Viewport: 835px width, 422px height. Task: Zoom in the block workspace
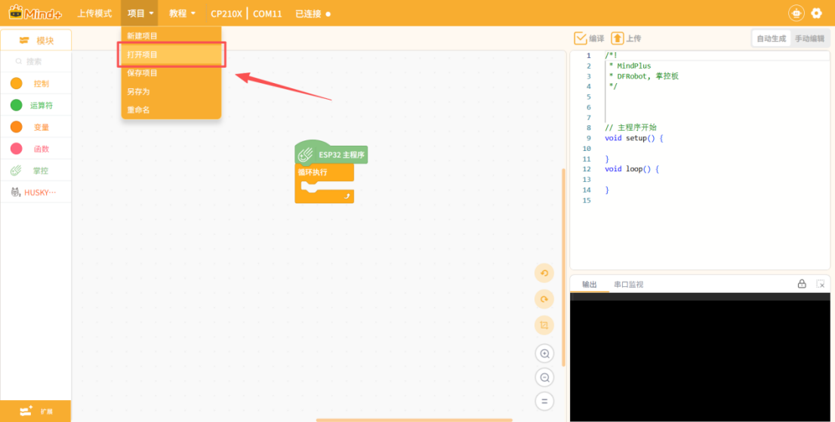coord(544,353)
